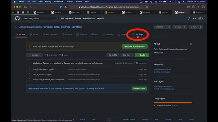Open matplotlib_exercise_walkthrough notebook file

pyautogui.click(x=49, y=80)
